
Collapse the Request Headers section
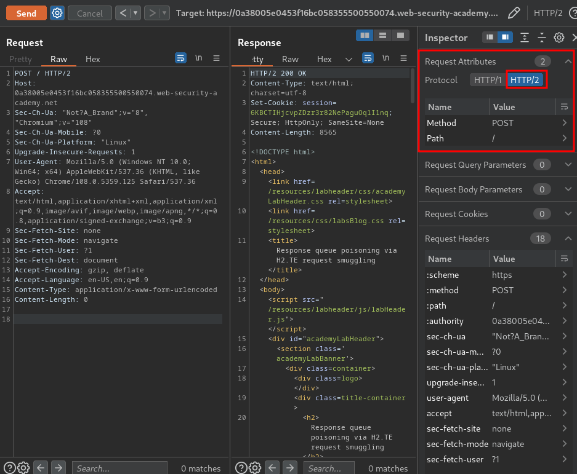[568, 239]
